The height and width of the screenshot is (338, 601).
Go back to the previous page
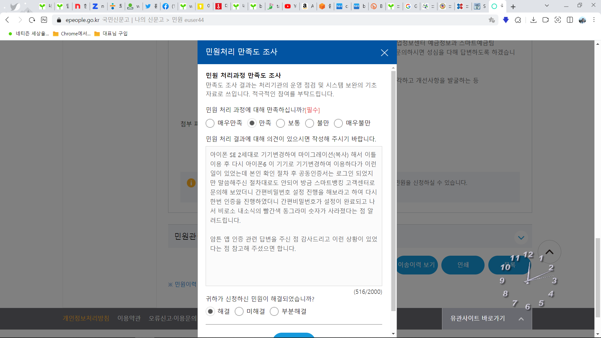pyautogui.click(x=8, y=20)
